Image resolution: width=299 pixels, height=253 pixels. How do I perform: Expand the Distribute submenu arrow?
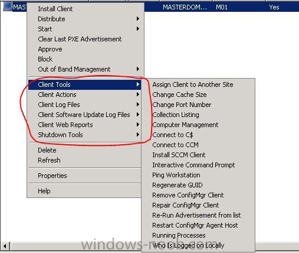[138, 19]
